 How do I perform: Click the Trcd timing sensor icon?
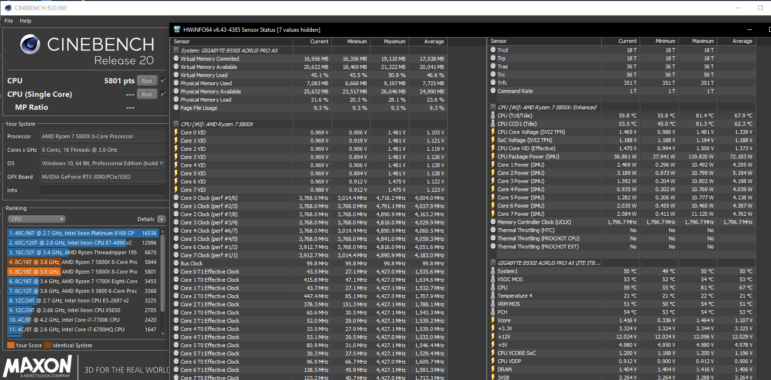click(493, 50)
